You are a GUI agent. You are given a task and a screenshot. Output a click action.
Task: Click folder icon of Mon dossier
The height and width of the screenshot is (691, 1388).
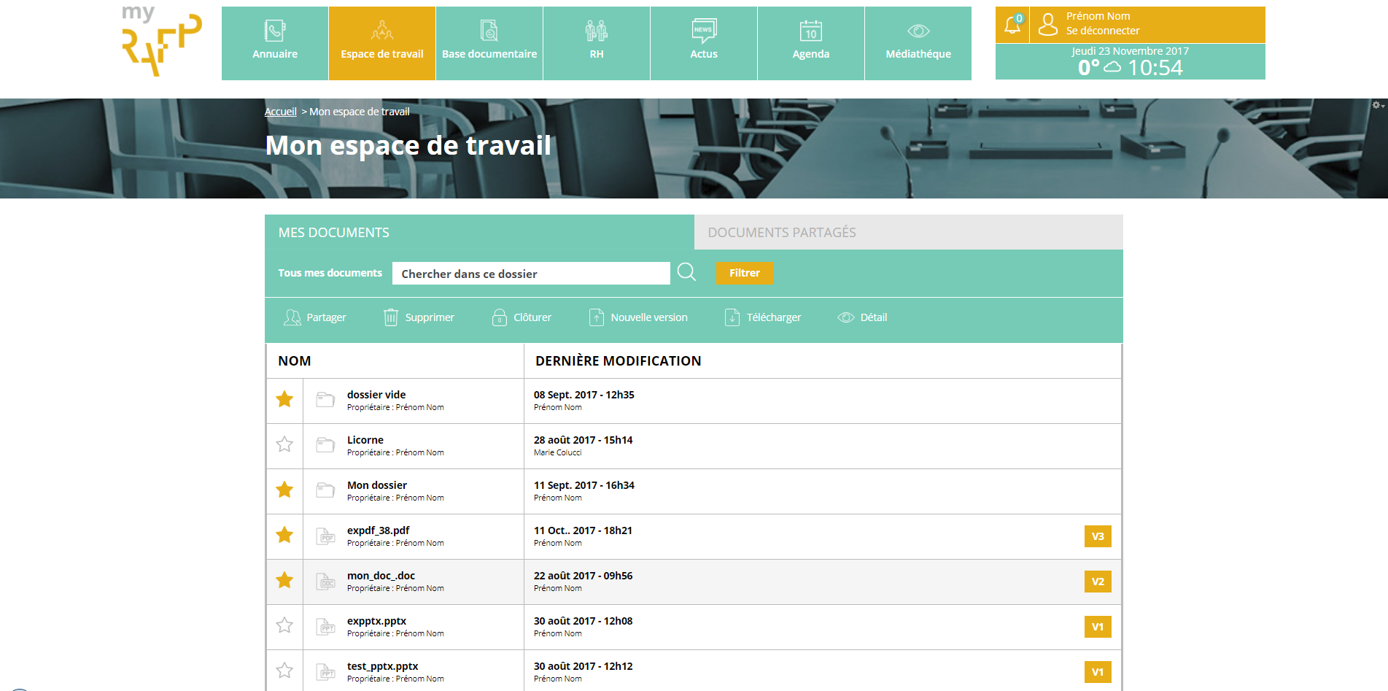click(x=325, y=490)
